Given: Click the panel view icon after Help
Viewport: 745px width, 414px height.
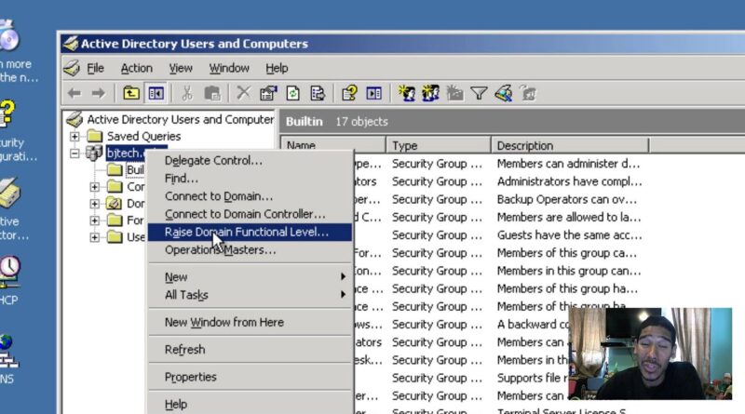Looking at the screenshot, I should pyautogui.click(x=374, y=93).
